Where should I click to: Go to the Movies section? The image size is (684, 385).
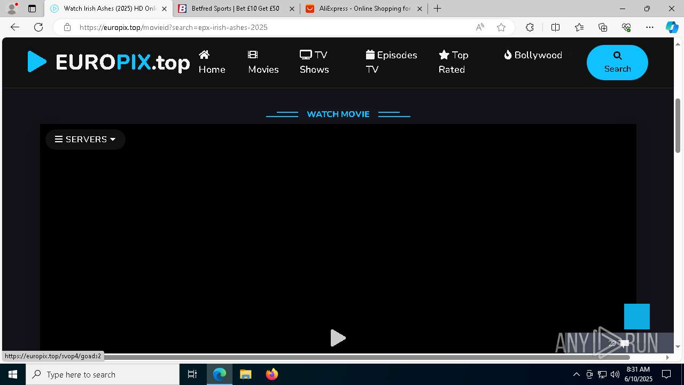pyautogui.click(x=263, y=62)
